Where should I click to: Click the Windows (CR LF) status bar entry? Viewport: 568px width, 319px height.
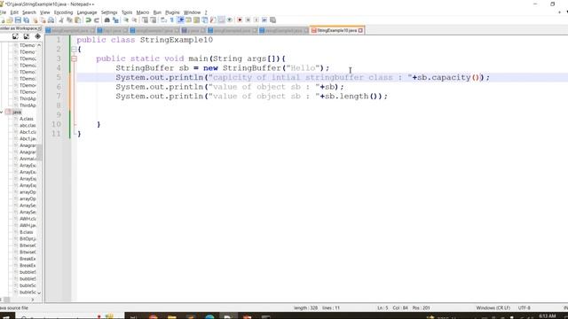tap(493, 307)
